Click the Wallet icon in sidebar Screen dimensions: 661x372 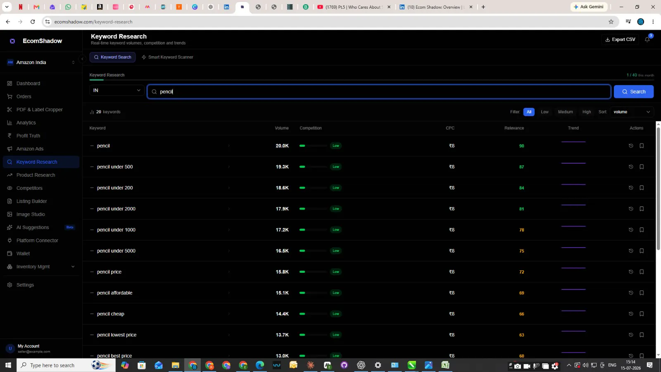[x=10, y=254]
